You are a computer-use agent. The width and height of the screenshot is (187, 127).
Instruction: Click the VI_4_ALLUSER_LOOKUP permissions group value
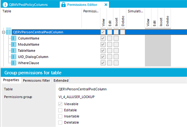pos(76,97)
